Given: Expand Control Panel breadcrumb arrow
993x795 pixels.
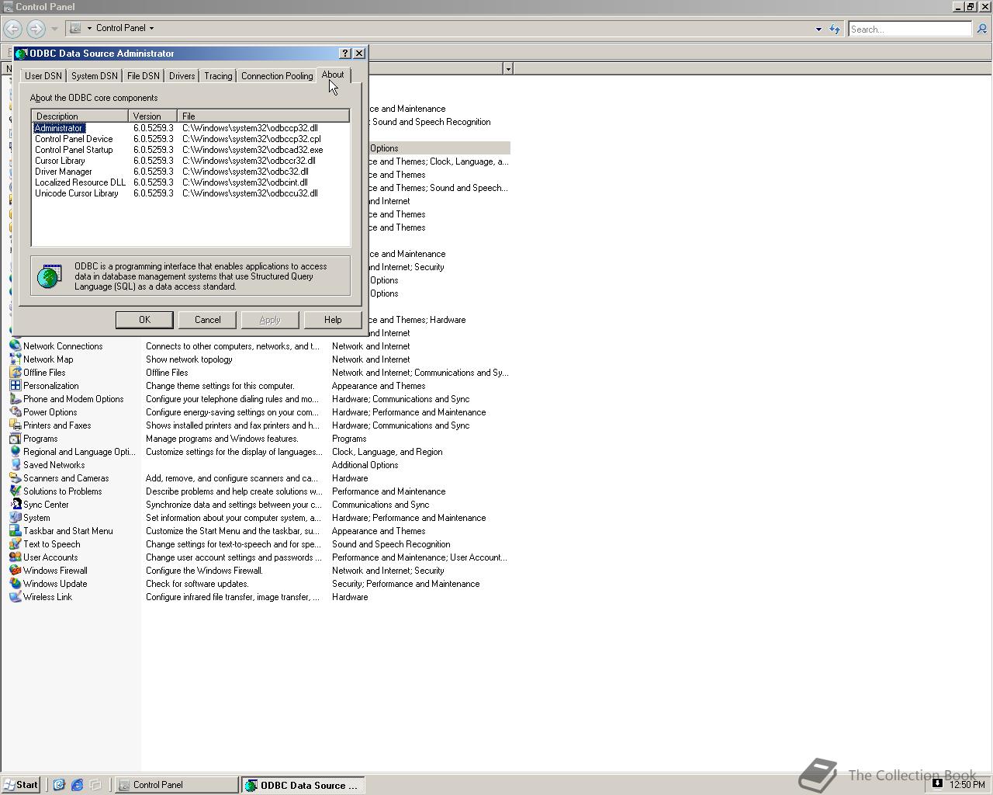Looking at the screenshot, I should click(x=151, y=28).
